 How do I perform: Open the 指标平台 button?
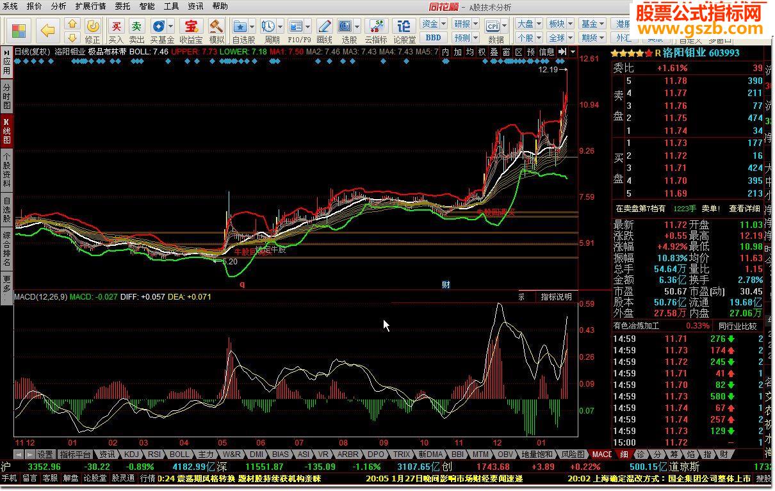75,455
